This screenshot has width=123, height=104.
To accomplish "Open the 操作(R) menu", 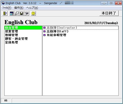I will (19, 8).
